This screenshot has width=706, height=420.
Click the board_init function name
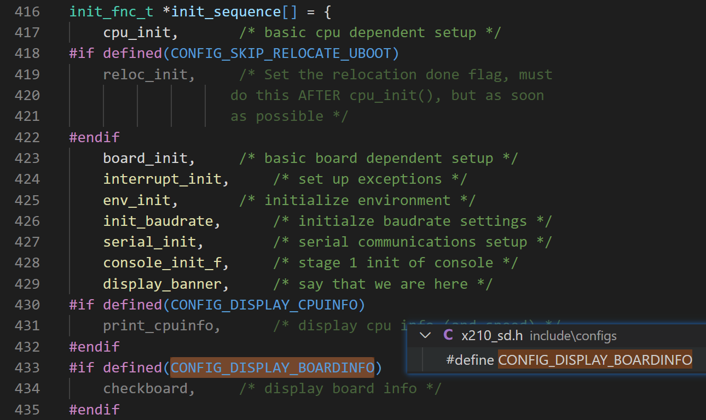tap(145, 158)
